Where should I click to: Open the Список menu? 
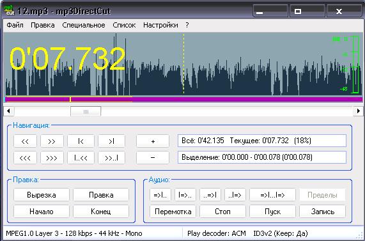pos(124,25)
